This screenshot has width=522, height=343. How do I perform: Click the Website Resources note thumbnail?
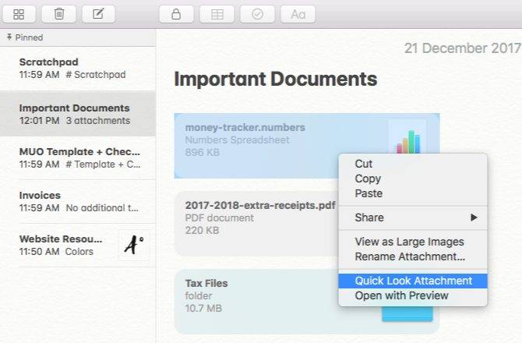[133, 245]
